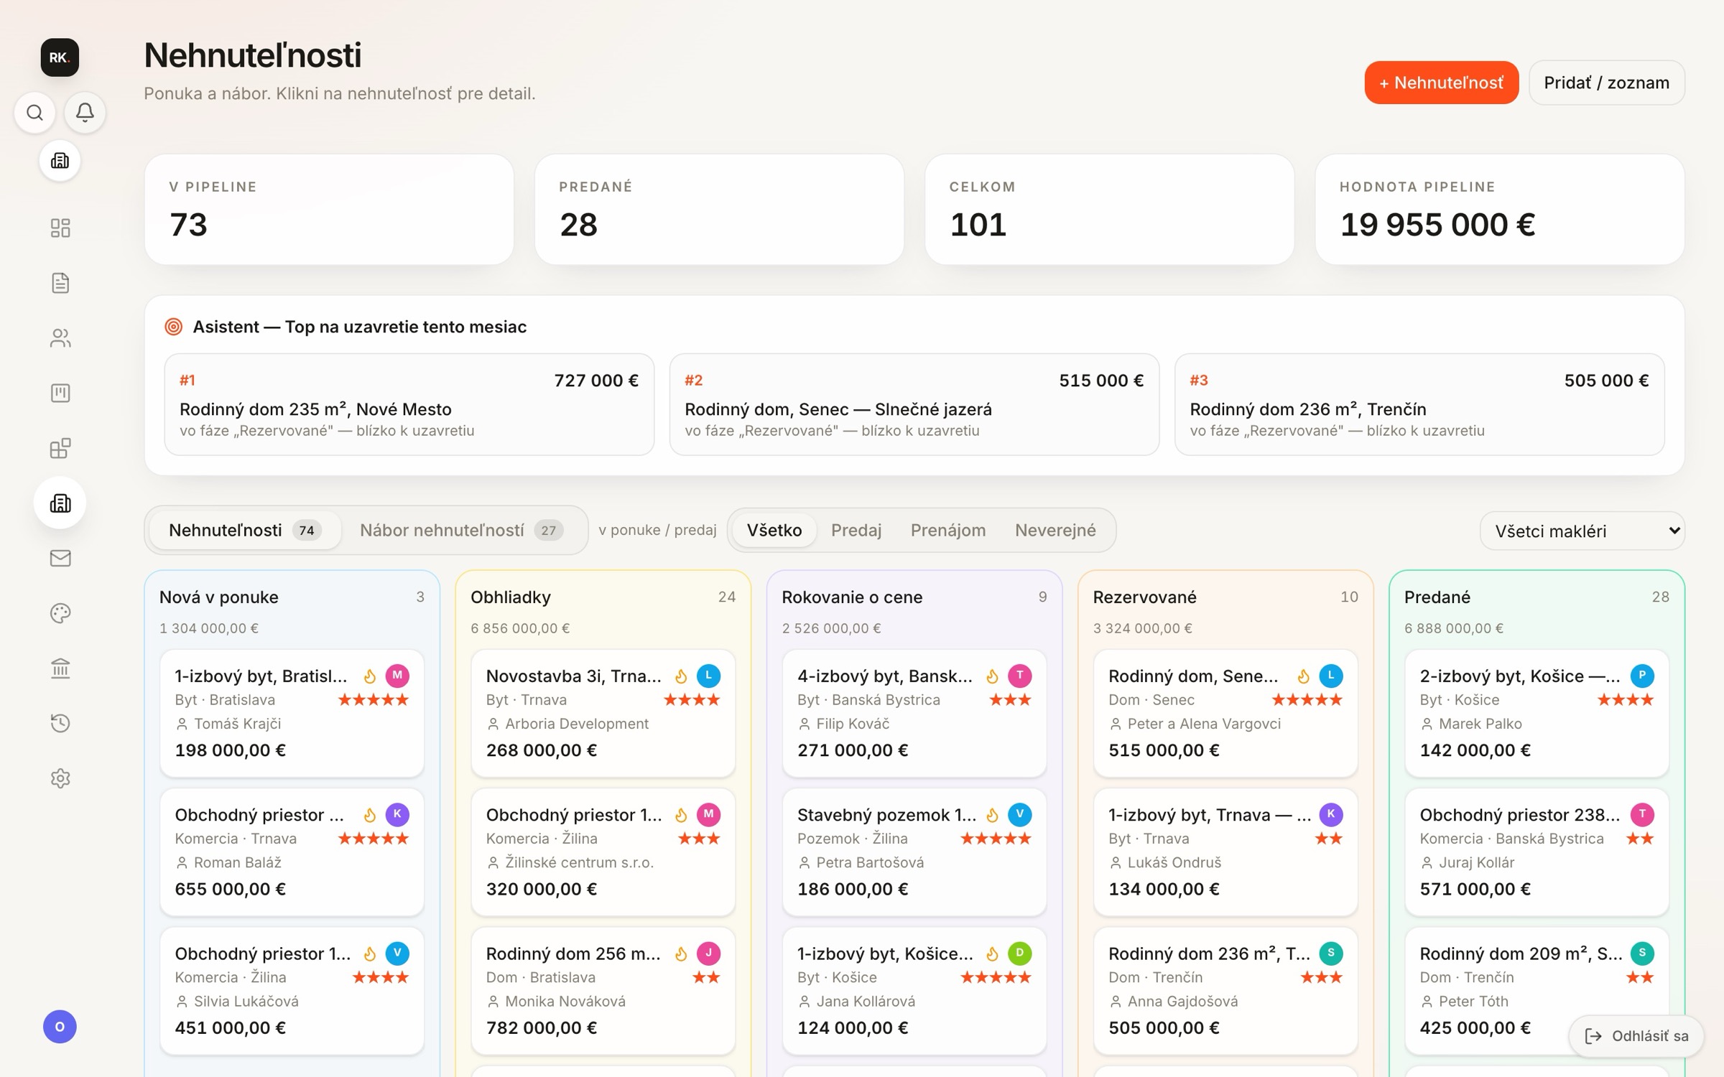Select the Predaj filter option

click(856, 530)
